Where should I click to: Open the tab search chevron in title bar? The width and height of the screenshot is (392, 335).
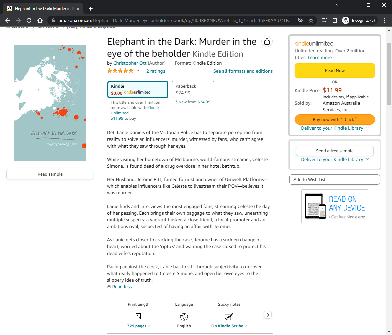(337, 5)
